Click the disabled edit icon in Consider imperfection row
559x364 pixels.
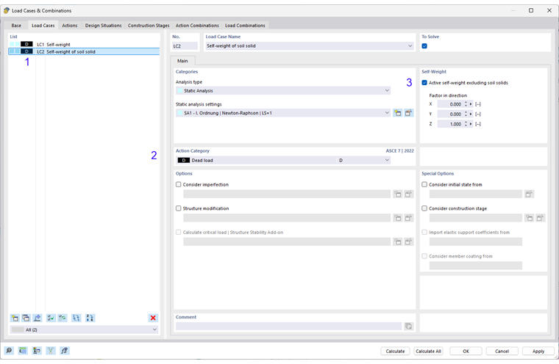(408, 194)
